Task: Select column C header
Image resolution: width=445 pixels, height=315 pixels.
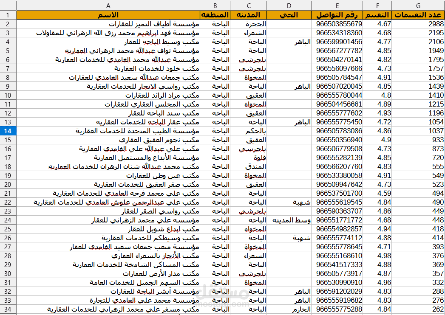Action: [x=249, y=6]
